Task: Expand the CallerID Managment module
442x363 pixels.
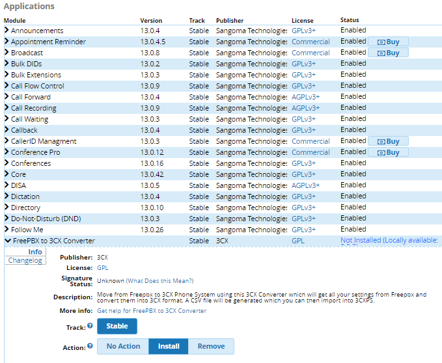Action: tap(7, 141)
